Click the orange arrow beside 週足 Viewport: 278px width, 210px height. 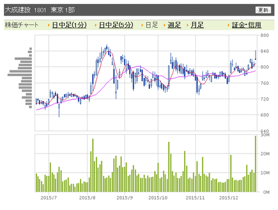164,25
